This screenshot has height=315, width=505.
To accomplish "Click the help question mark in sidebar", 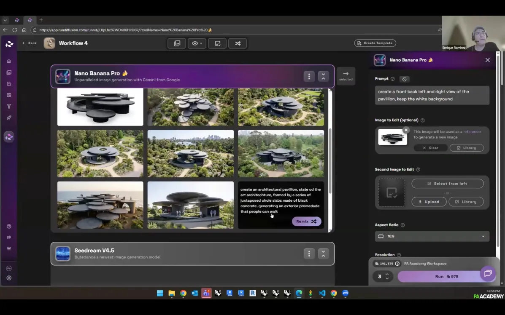I will [x=9, y=227].
